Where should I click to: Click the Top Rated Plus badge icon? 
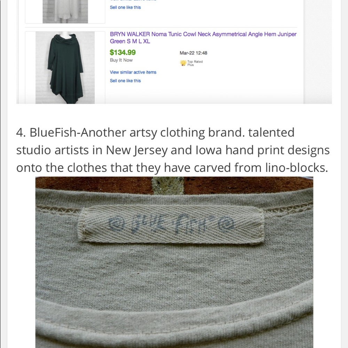(183, 63)
